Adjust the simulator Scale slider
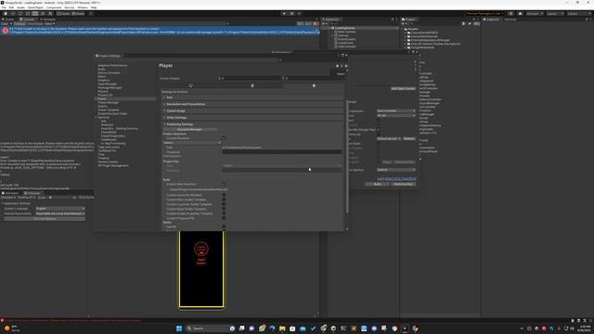 click(x=59, y=198)
